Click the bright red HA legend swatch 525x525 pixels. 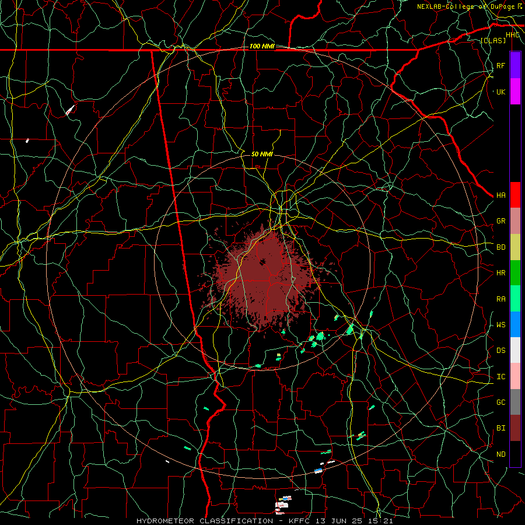point(515,195)
